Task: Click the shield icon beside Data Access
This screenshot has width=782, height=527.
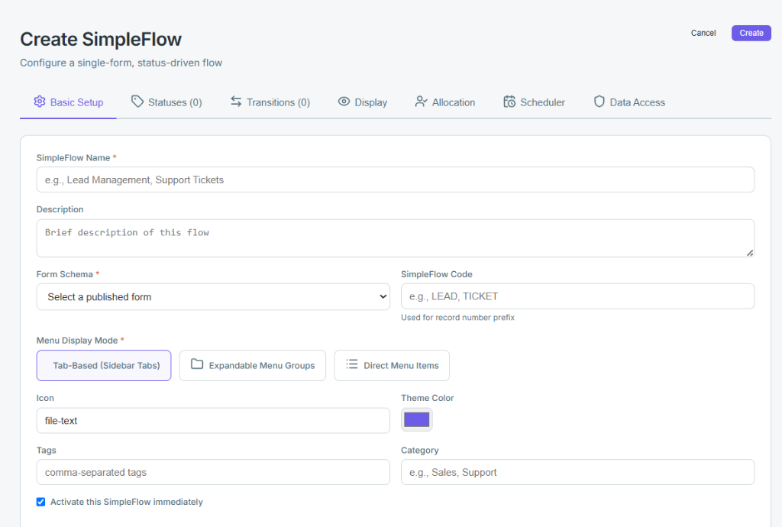Action: coord(599,102)
